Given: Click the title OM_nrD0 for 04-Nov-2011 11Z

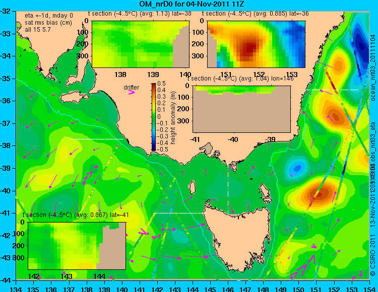Looking at the screenshot, I should point(192,4).
